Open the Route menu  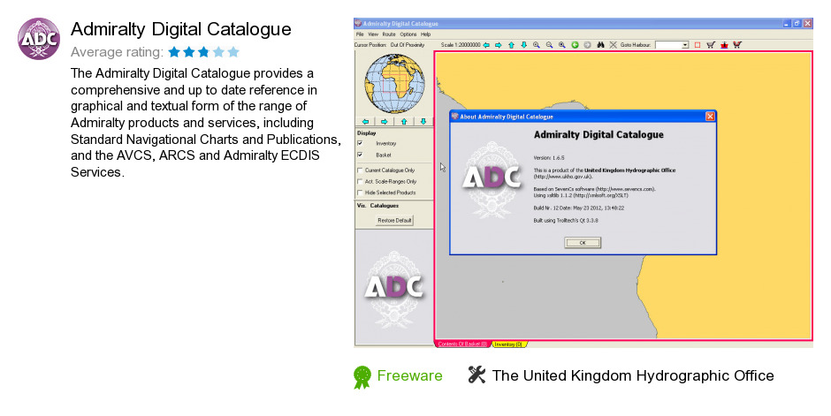[x=388, y=34]
